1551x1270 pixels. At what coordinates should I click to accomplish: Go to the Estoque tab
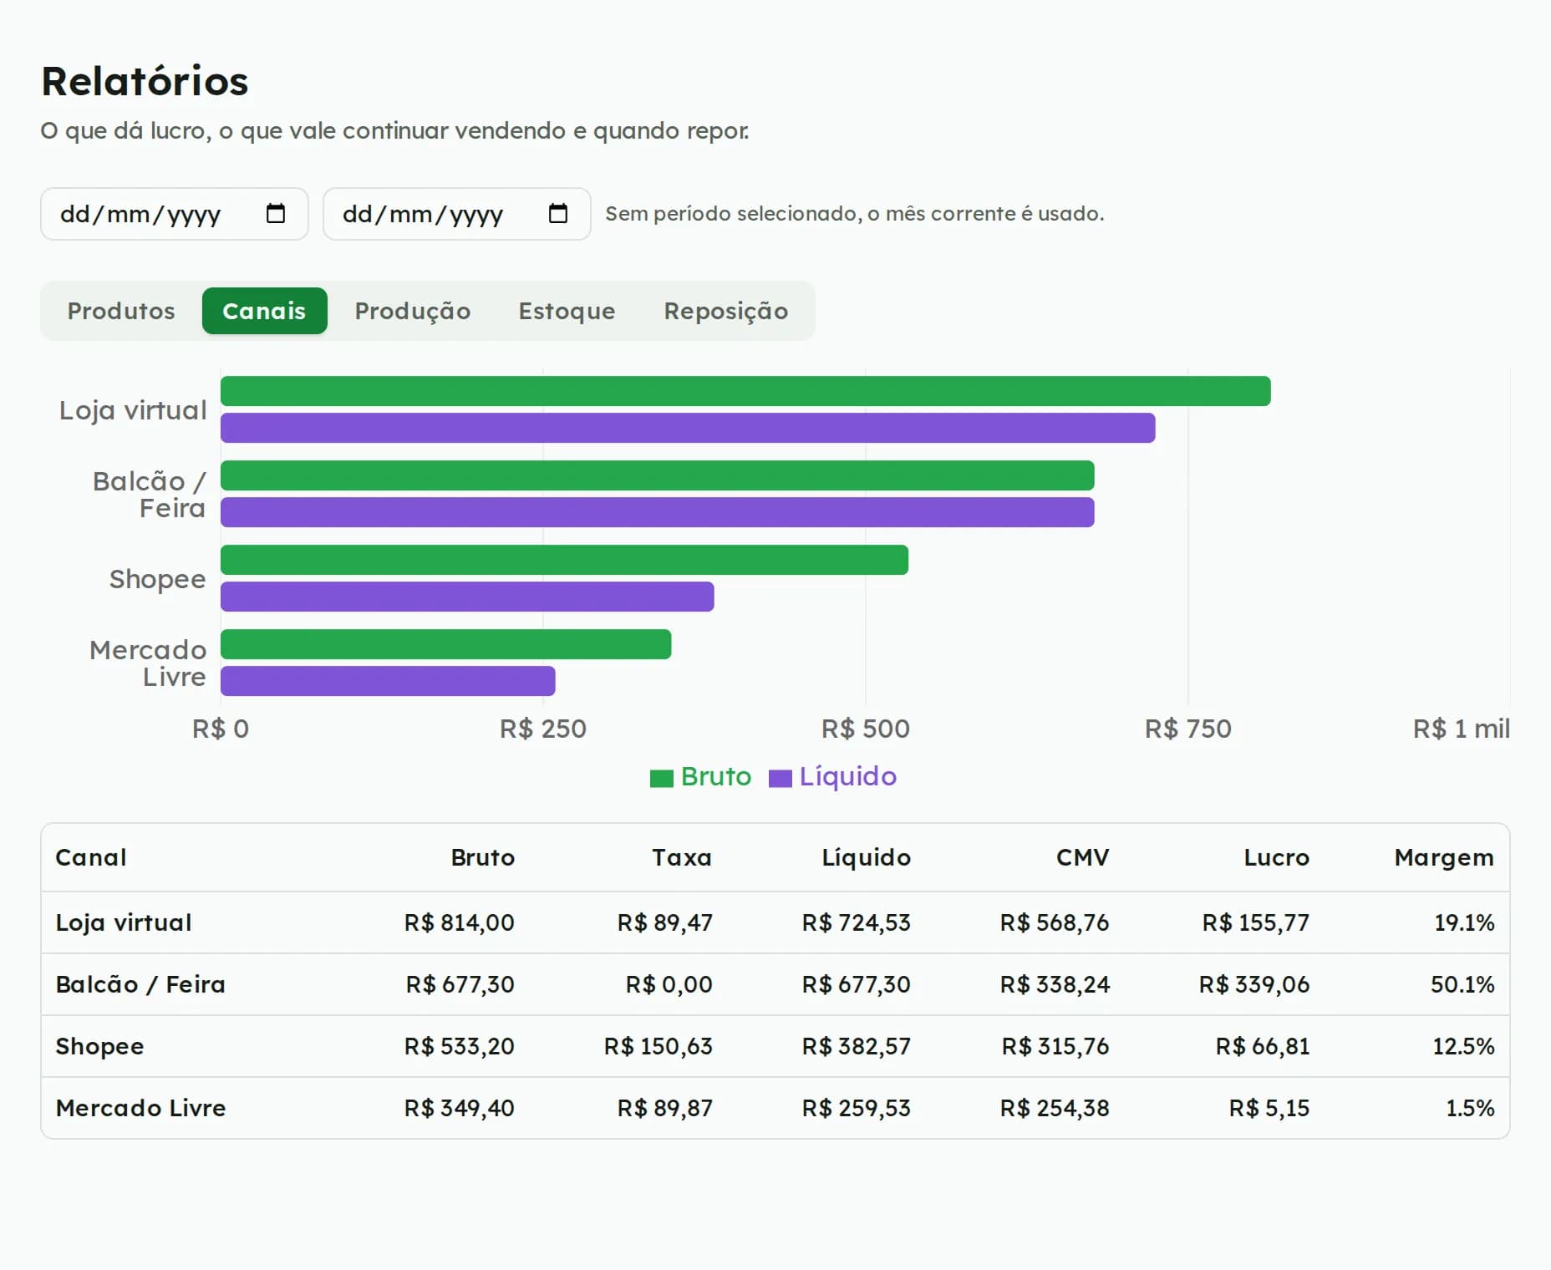point(567,311)
